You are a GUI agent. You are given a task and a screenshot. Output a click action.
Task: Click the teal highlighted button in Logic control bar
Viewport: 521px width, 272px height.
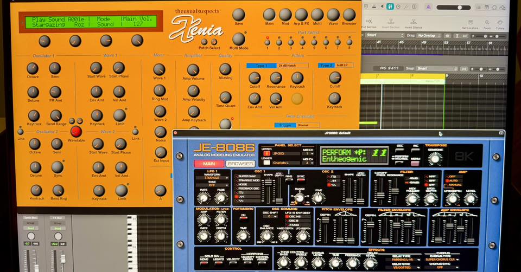390,7
